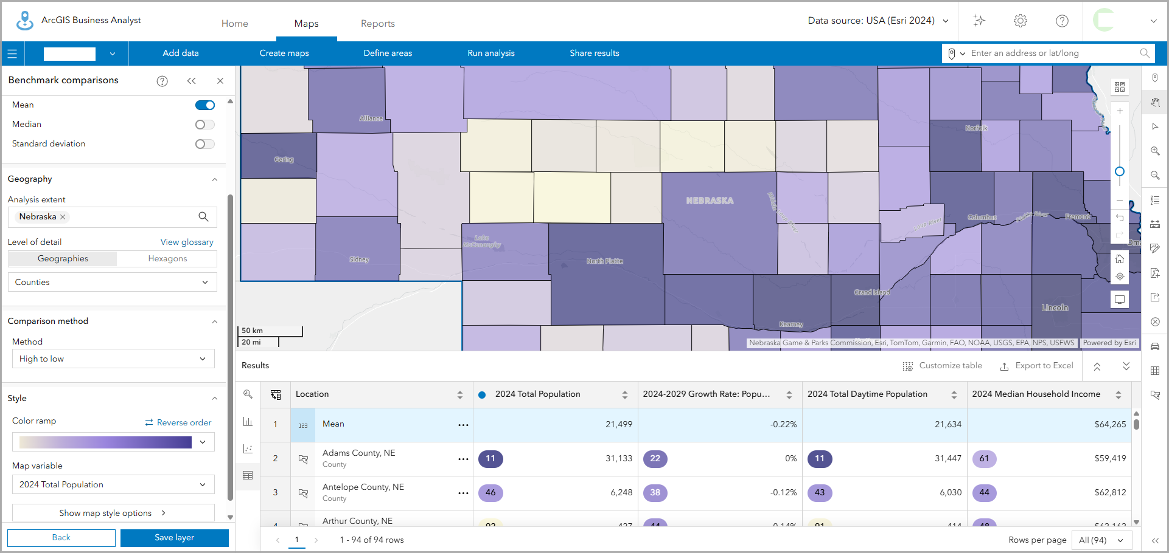The width and height of the screenshot is (1169, 553).
Task: Go to the Home tab
Action: tap(235, 24)
